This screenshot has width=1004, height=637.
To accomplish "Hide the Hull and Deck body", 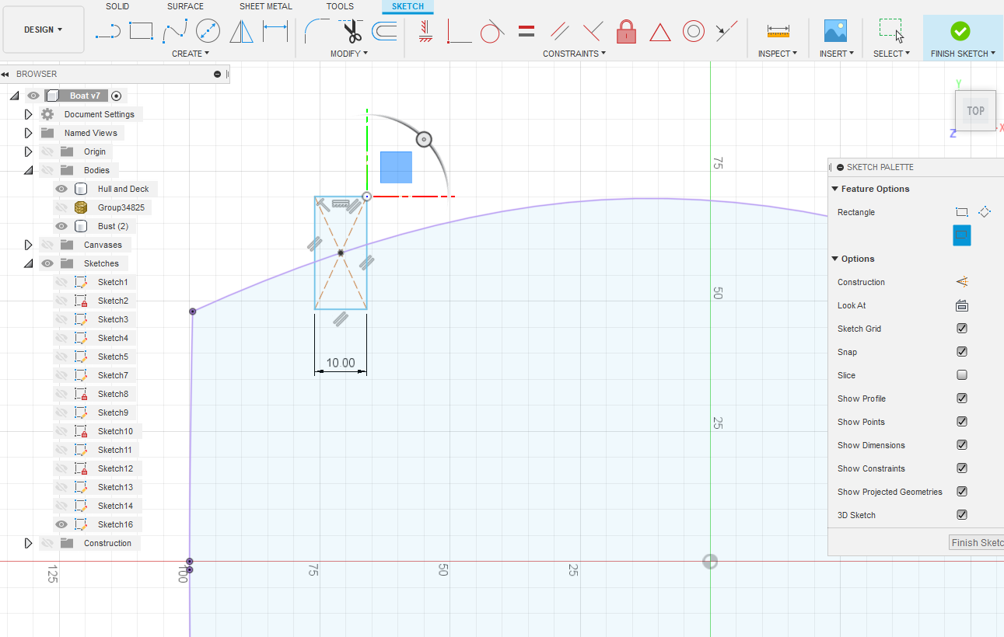I will (61, 189).
